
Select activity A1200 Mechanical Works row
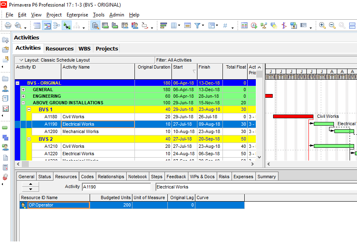(144, 132)
